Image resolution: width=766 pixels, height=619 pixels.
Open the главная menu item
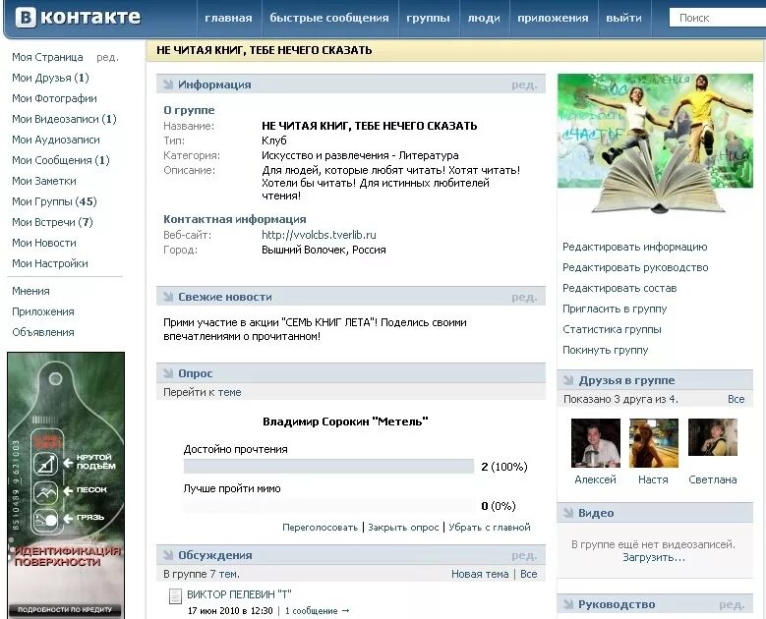pos(229,18)
